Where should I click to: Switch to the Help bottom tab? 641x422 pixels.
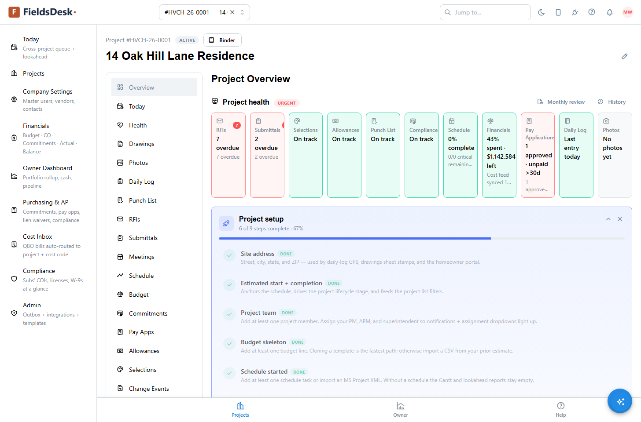tap(561, 410)
